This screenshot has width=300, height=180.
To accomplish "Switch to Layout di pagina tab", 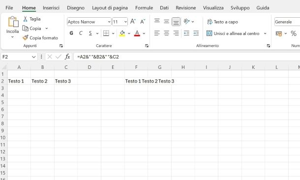I will click(110, 8).
